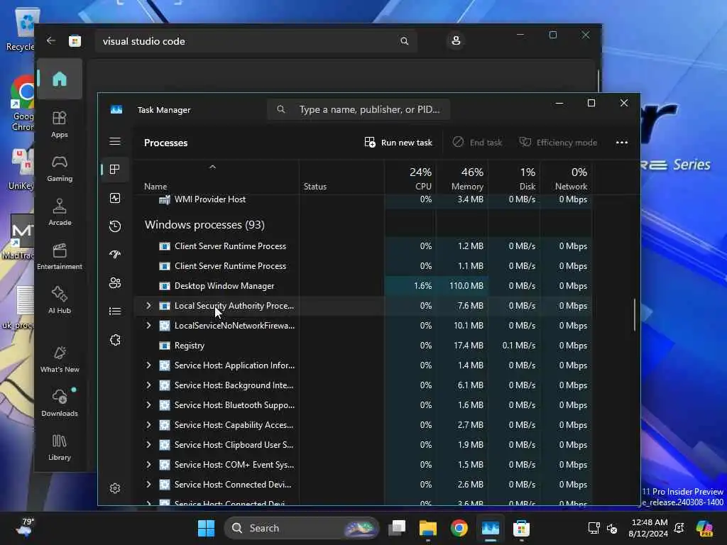This screenshot has width=727, height=545.
Task: Click Run new task button
Action: pyautogui.click(x=398, y=142)
